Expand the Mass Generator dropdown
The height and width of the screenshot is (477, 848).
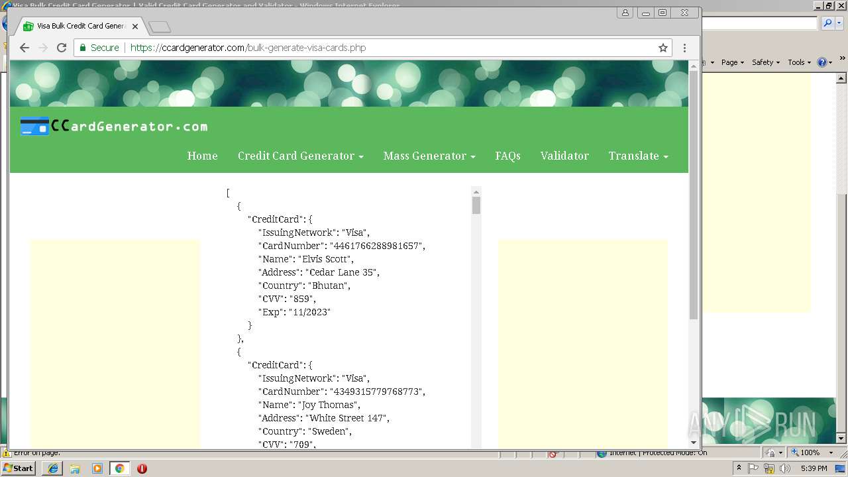click(x=429, y=156)
